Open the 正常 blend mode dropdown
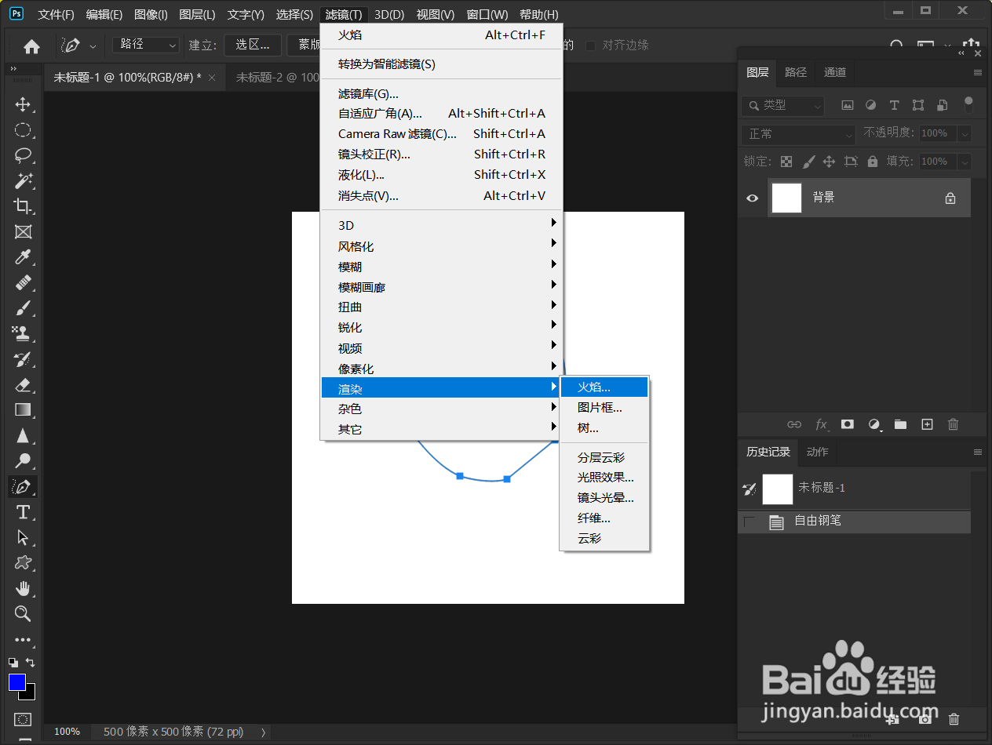The width and height of the screenshot is (992, 745). 799,134
